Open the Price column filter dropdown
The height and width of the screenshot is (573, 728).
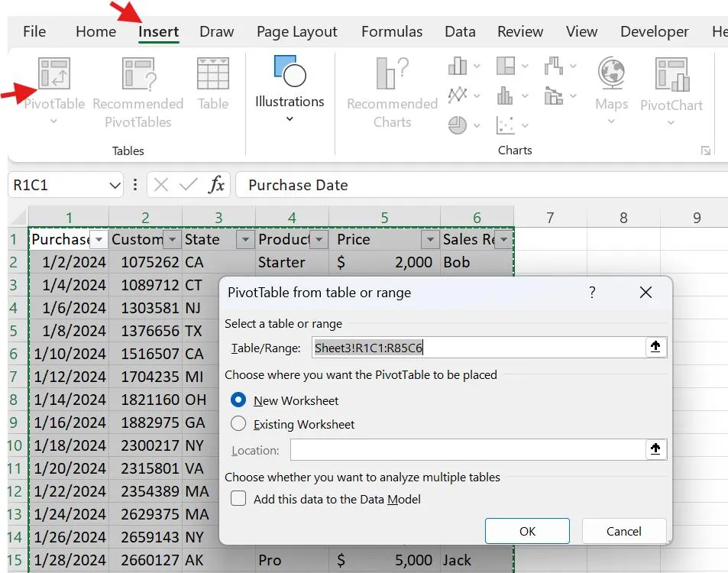point(430,240)
